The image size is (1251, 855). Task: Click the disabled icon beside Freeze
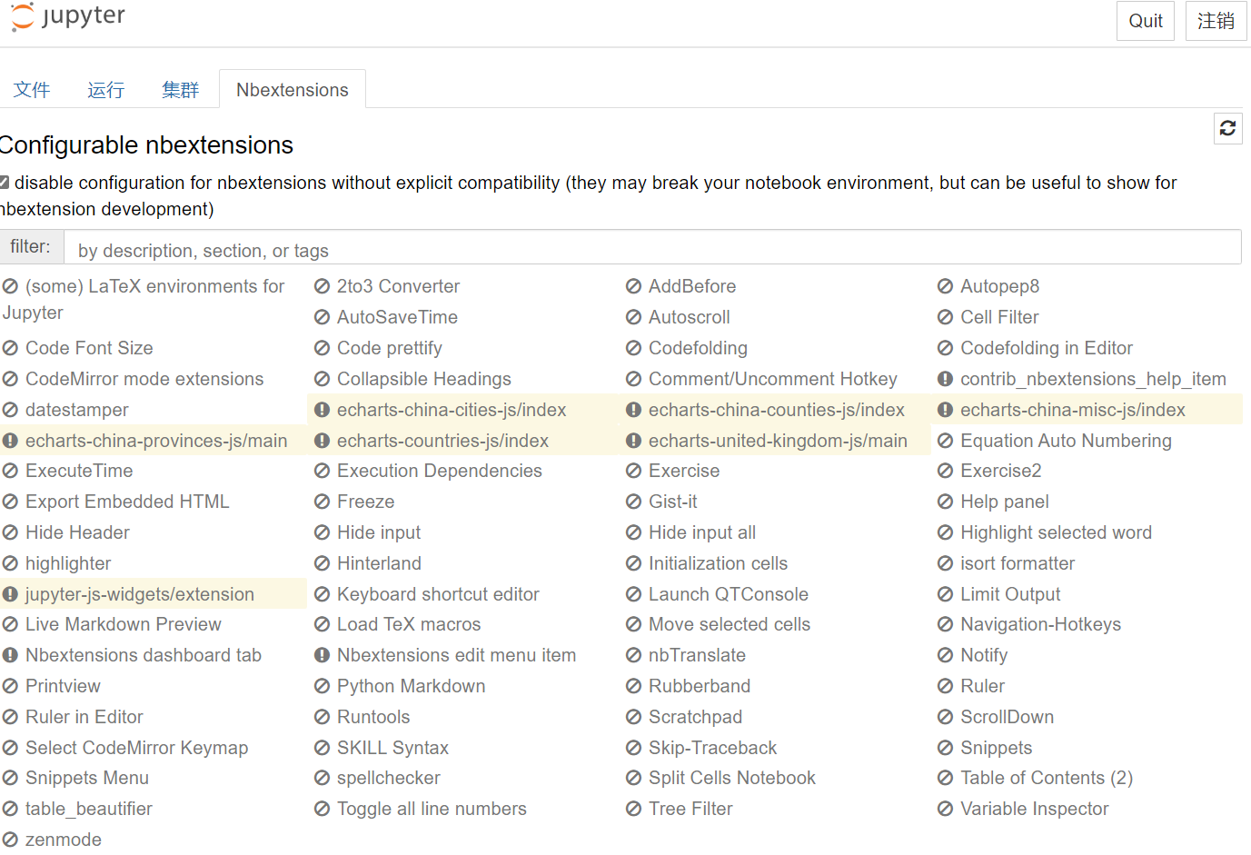point(322,502)
